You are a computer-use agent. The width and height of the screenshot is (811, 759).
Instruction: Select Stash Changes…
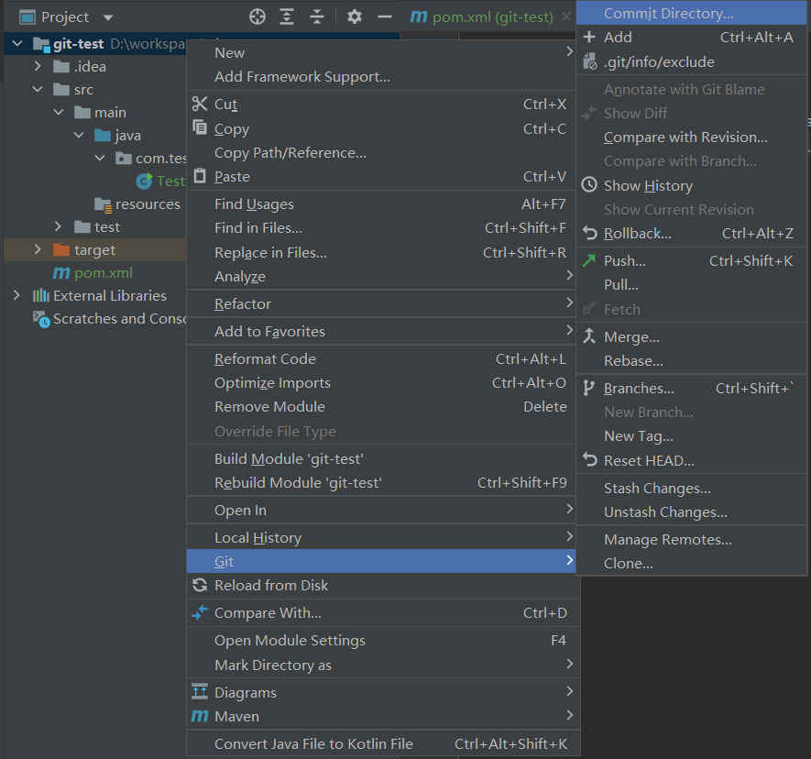tap(692, 488)
